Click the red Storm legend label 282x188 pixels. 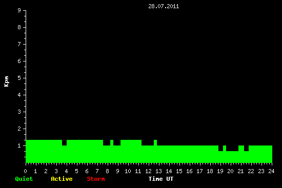(96, 179)
